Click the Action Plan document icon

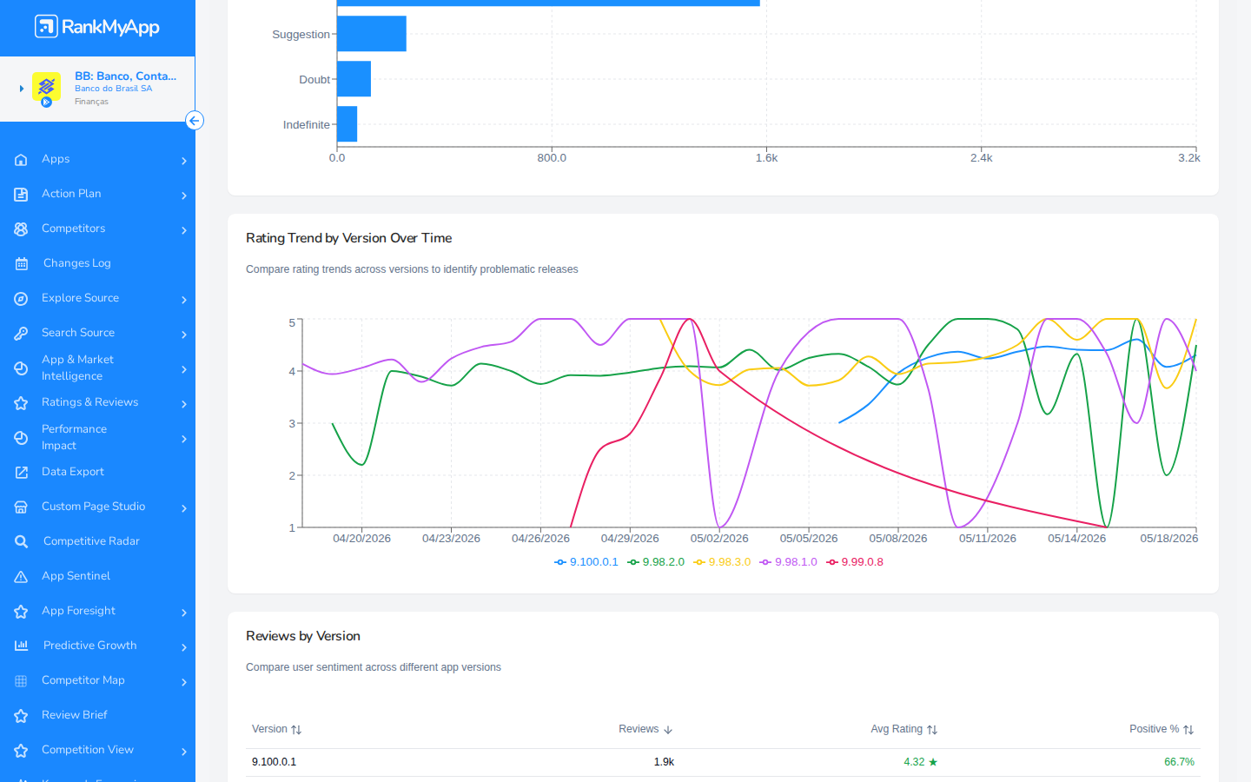[x=22, y=195]
